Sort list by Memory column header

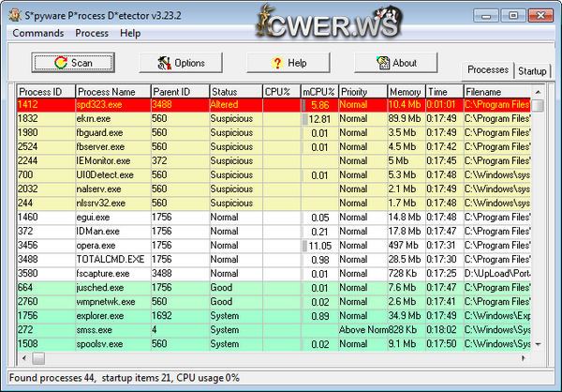coord(405,92)
